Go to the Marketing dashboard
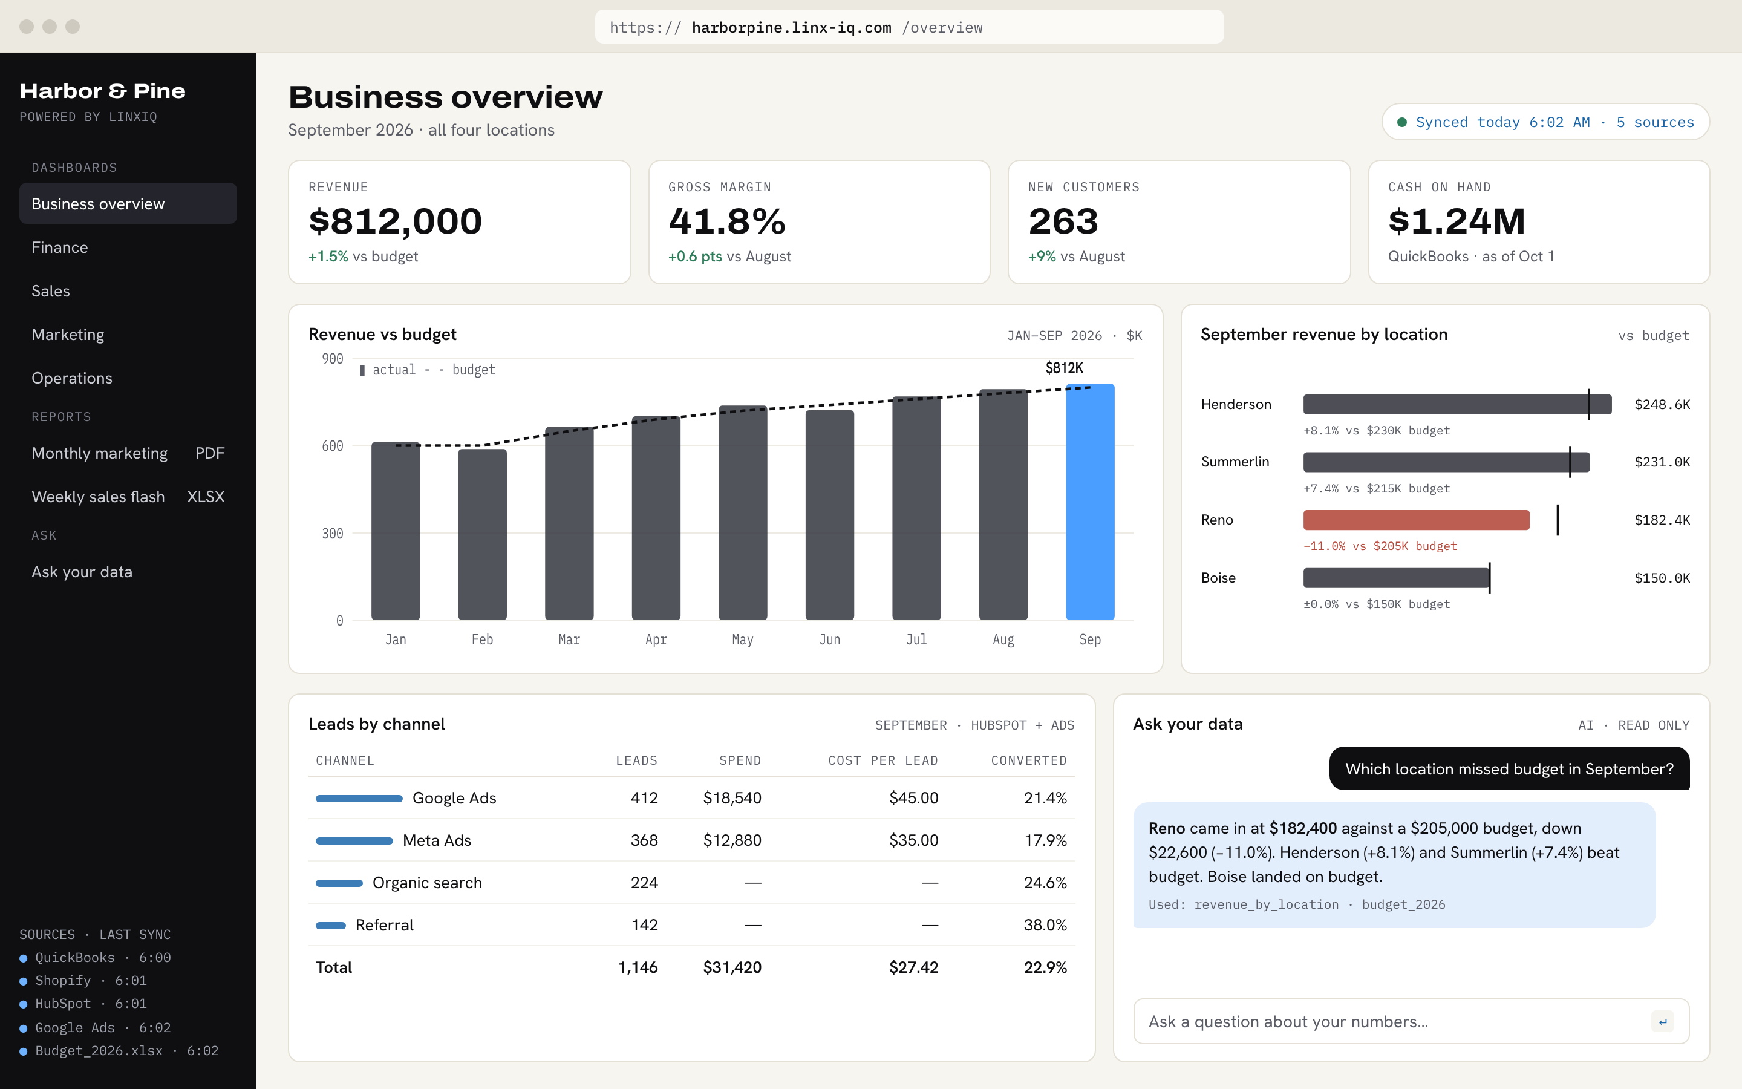 click(128, 334)
